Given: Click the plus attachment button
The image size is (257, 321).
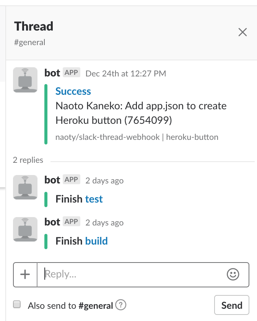Looking at the screenshot, I should pos(25,274).
